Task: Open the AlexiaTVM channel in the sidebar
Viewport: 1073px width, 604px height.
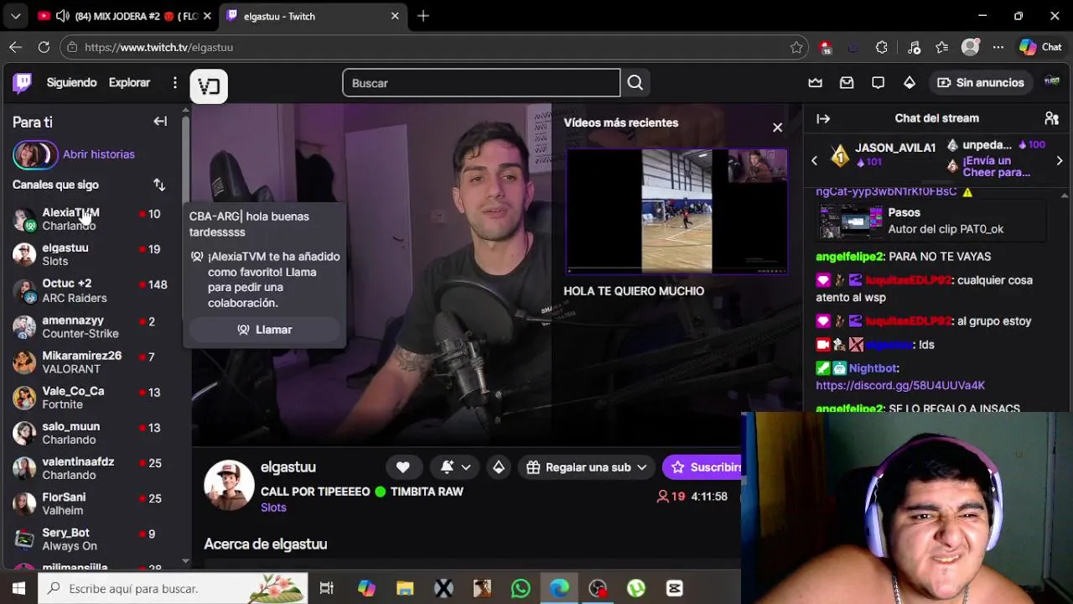Action: click(91, 219)
